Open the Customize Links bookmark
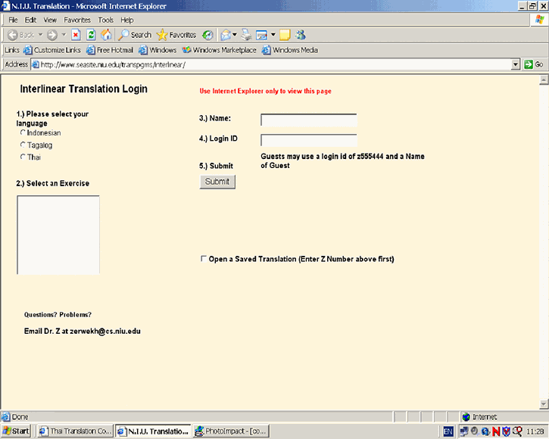The height and width of the screenshot is (439, 549). coord(52,50)
